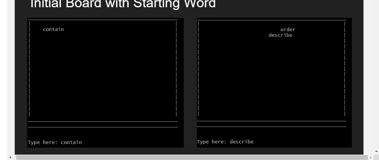The height and width of the screenshot is (160, 379).
Task: Click the right board's play area
Action: pos(271,75)
